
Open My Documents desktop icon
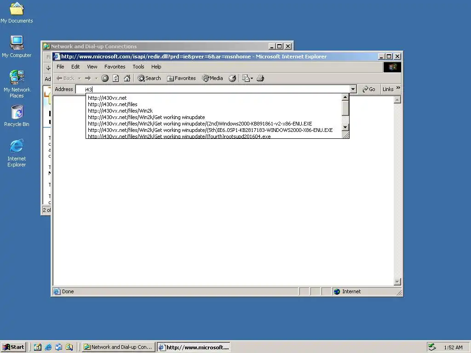click(17, 12)
